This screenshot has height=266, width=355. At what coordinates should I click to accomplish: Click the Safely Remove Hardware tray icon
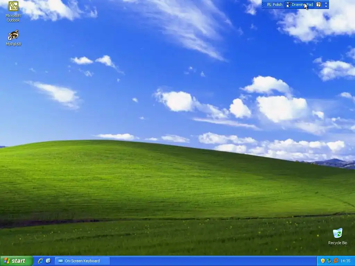pyautogui.click(x=329, y=261)
